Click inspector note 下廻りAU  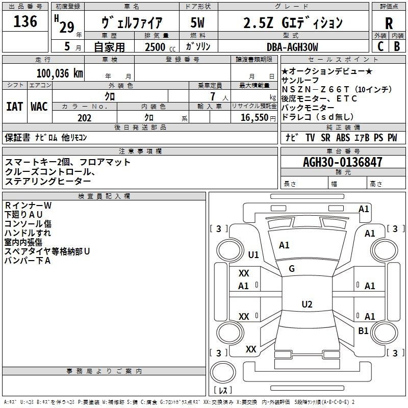click(x=23, y=214)
